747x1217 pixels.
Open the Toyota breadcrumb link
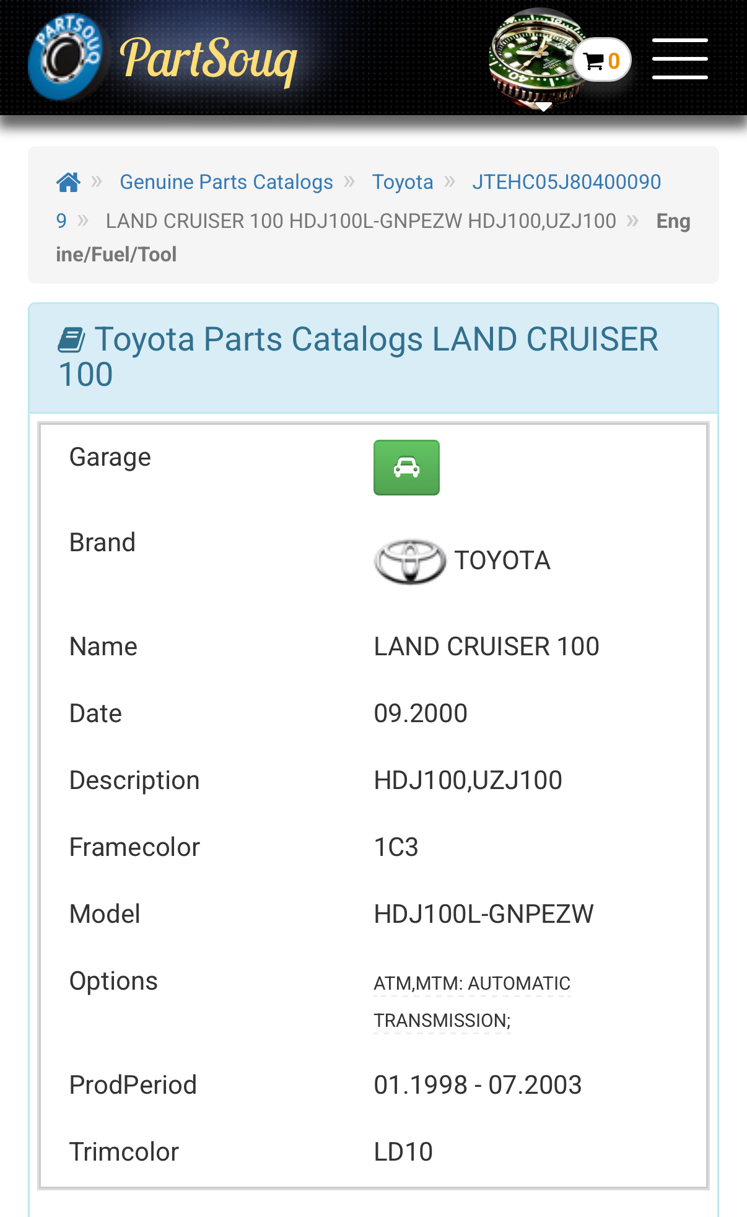click(402, 182)
